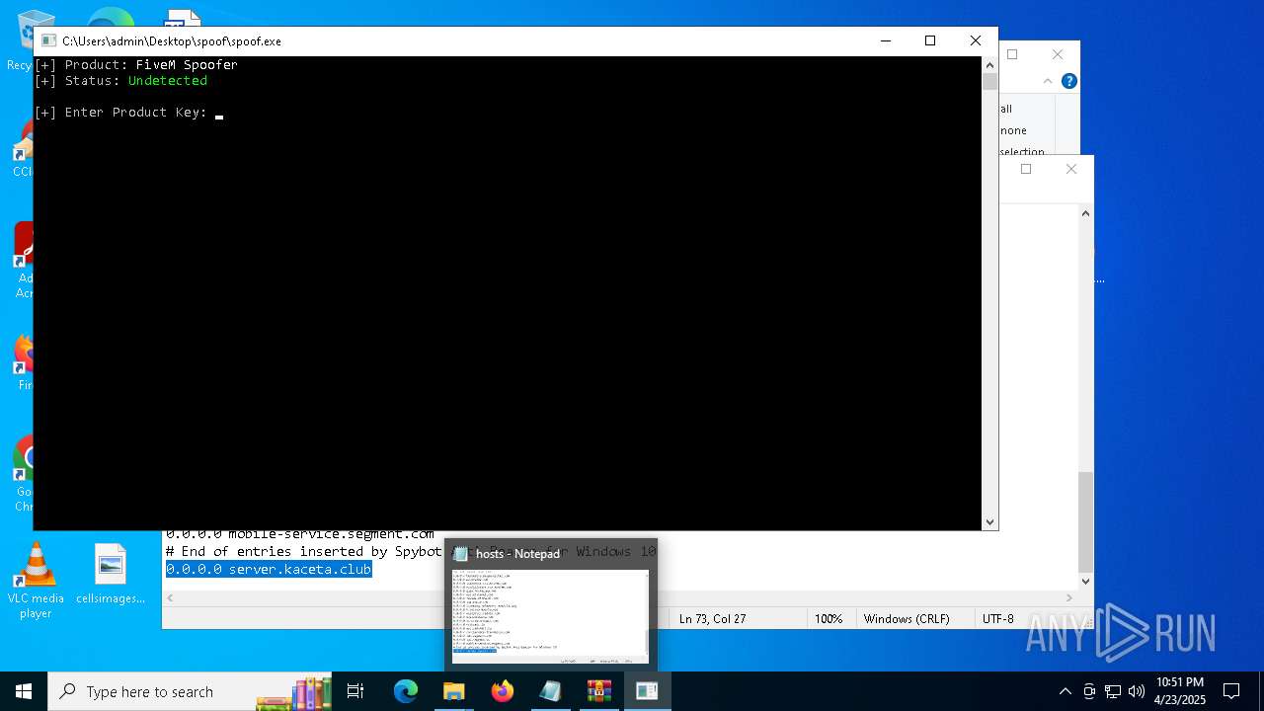Minimize the spoof.exe console window

[885, 40]
